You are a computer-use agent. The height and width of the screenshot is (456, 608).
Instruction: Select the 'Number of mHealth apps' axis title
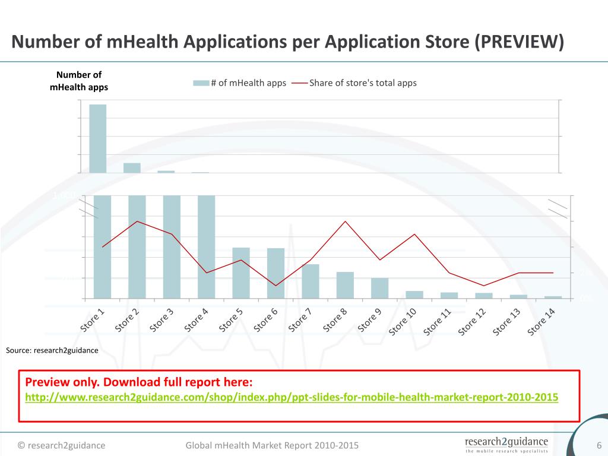coord(79,81)
